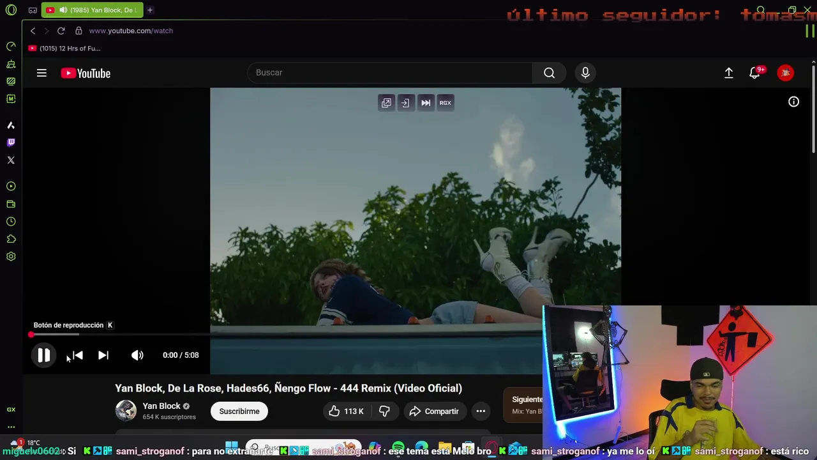Screen dimensions: 817x460
Task: Open more video actions three-dot button
Action: [x=481, y=411]
